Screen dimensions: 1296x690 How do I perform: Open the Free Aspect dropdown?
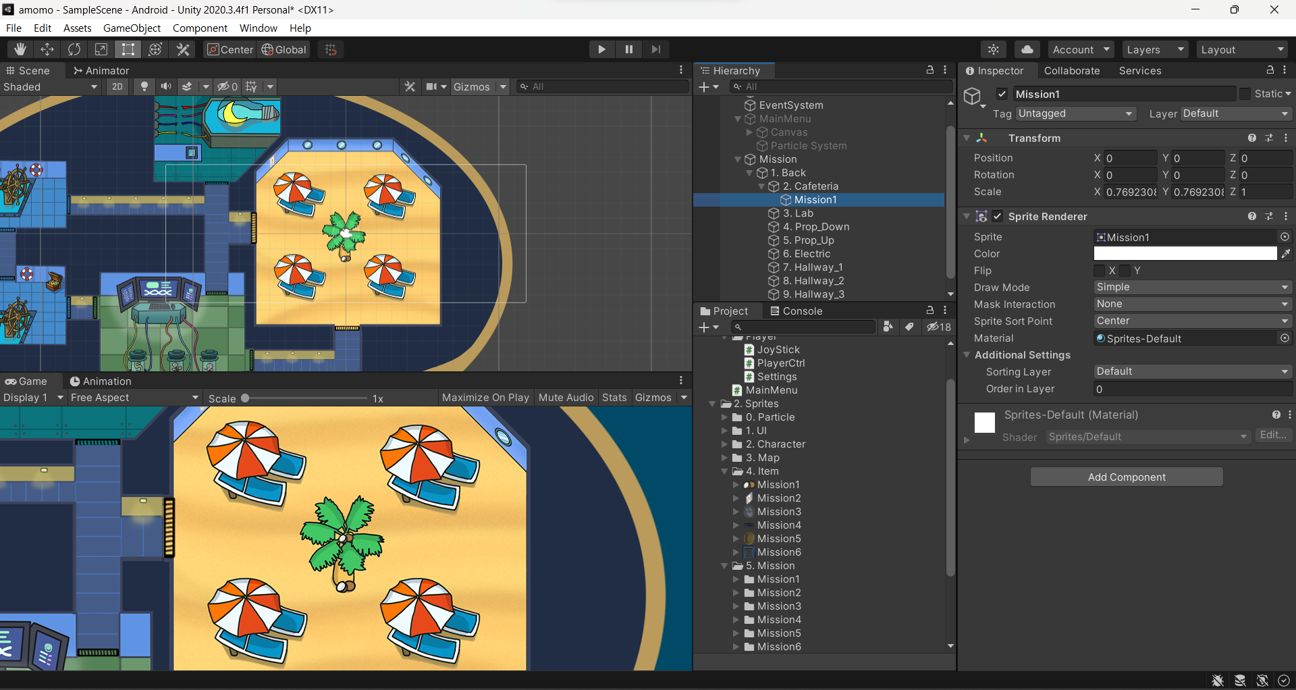click(x=134, y=398)
